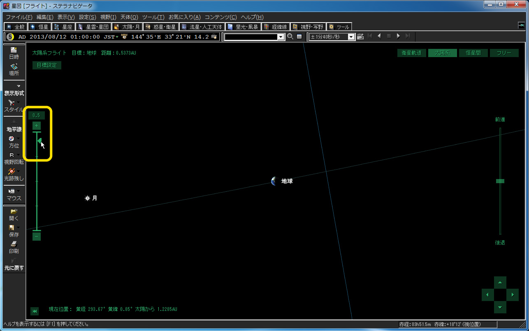Expand the スタイル style dropdown
The height and width of the screenshot is (331, 529).
(19, 102)
